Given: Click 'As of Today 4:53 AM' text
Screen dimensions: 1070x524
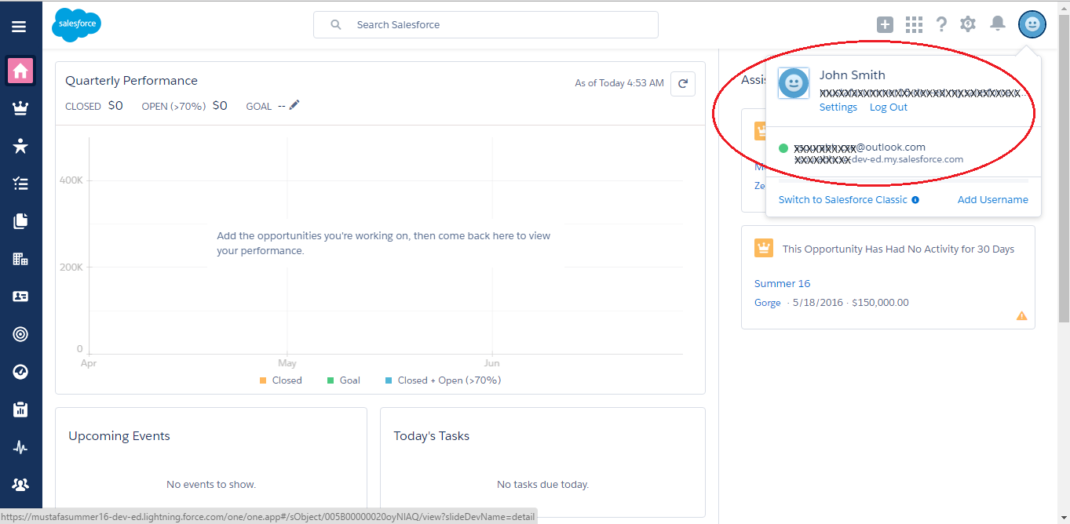Looking at the screenshot, I should pyautogui.click(x=619, y=83).
